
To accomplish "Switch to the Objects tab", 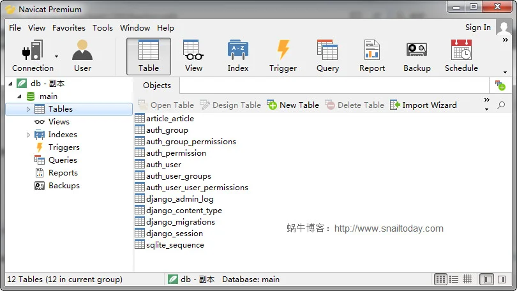I will [x=156, y=86].
